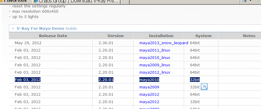261x109 pixels.
Task: Download the maya2012 32bit build
Action: click(x=149, y=102)
